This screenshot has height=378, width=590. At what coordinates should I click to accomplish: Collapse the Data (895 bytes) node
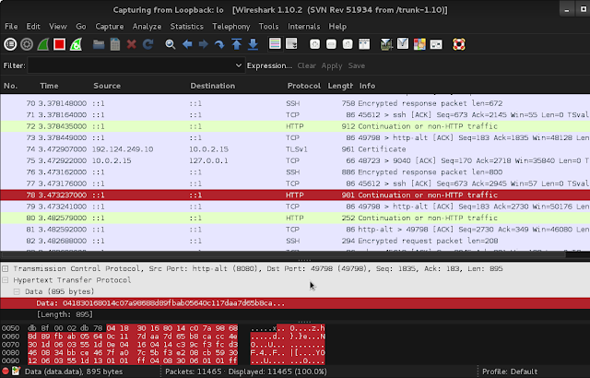[17, 291]
